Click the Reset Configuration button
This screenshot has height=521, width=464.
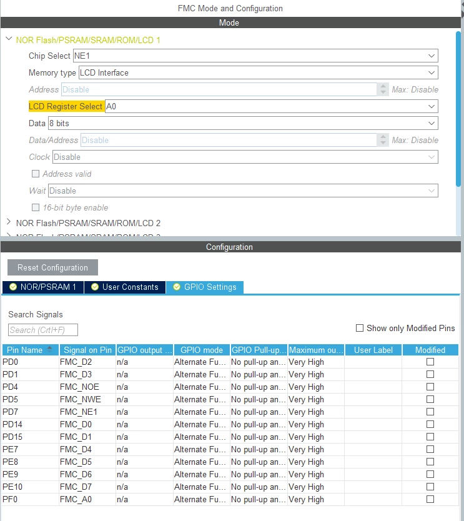point(52,267)
